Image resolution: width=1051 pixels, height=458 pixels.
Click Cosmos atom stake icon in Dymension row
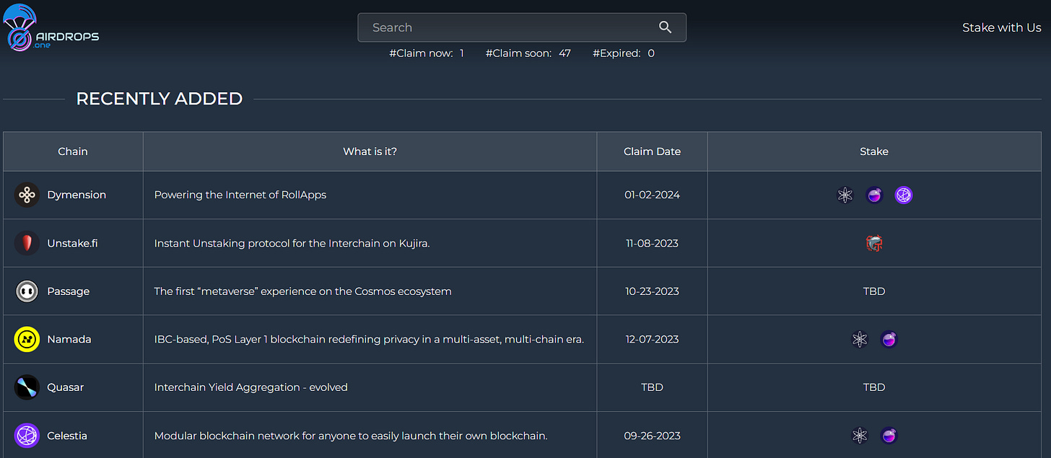point(845,195)
